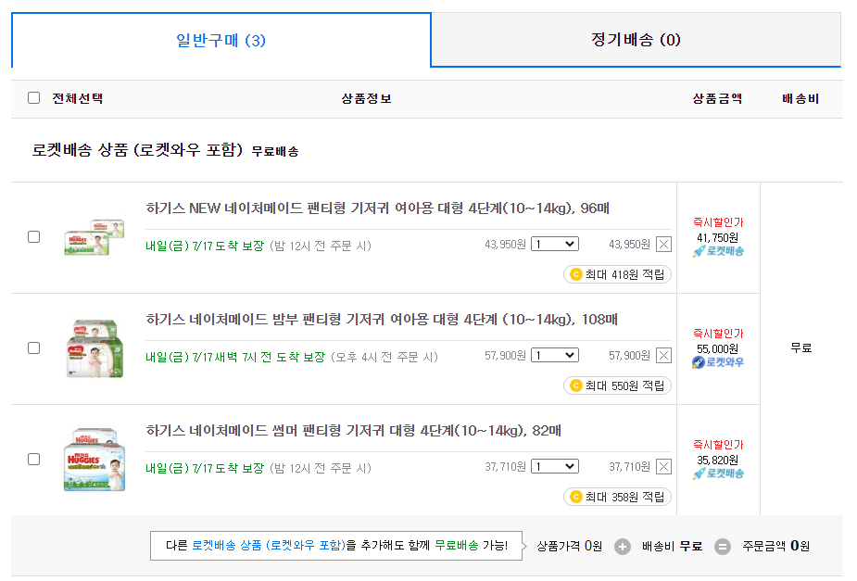Click coin icon in 418원 적립 badge
This screenshot has height=581, width=857.
pyautogui.click(x=575, y=274)
